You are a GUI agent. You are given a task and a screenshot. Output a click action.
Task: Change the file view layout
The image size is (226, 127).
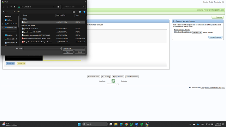[x=74, y=12]
